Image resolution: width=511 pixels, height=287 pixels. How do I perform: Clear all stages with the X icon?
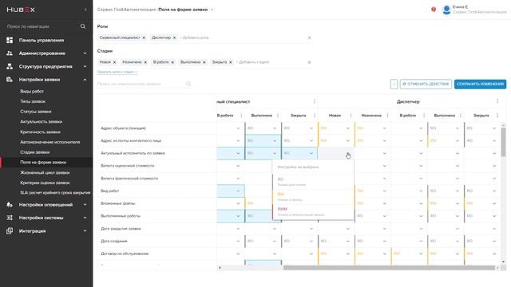coord(309,62)
